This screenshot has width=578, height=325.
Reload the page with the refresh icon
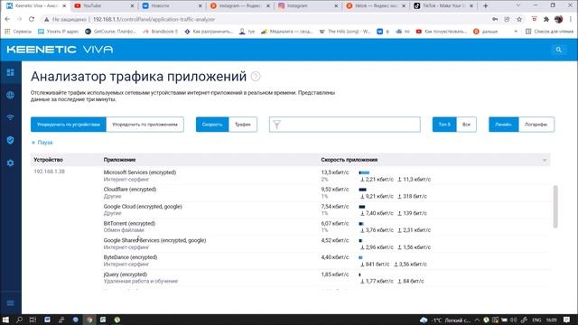pos(32,19)
